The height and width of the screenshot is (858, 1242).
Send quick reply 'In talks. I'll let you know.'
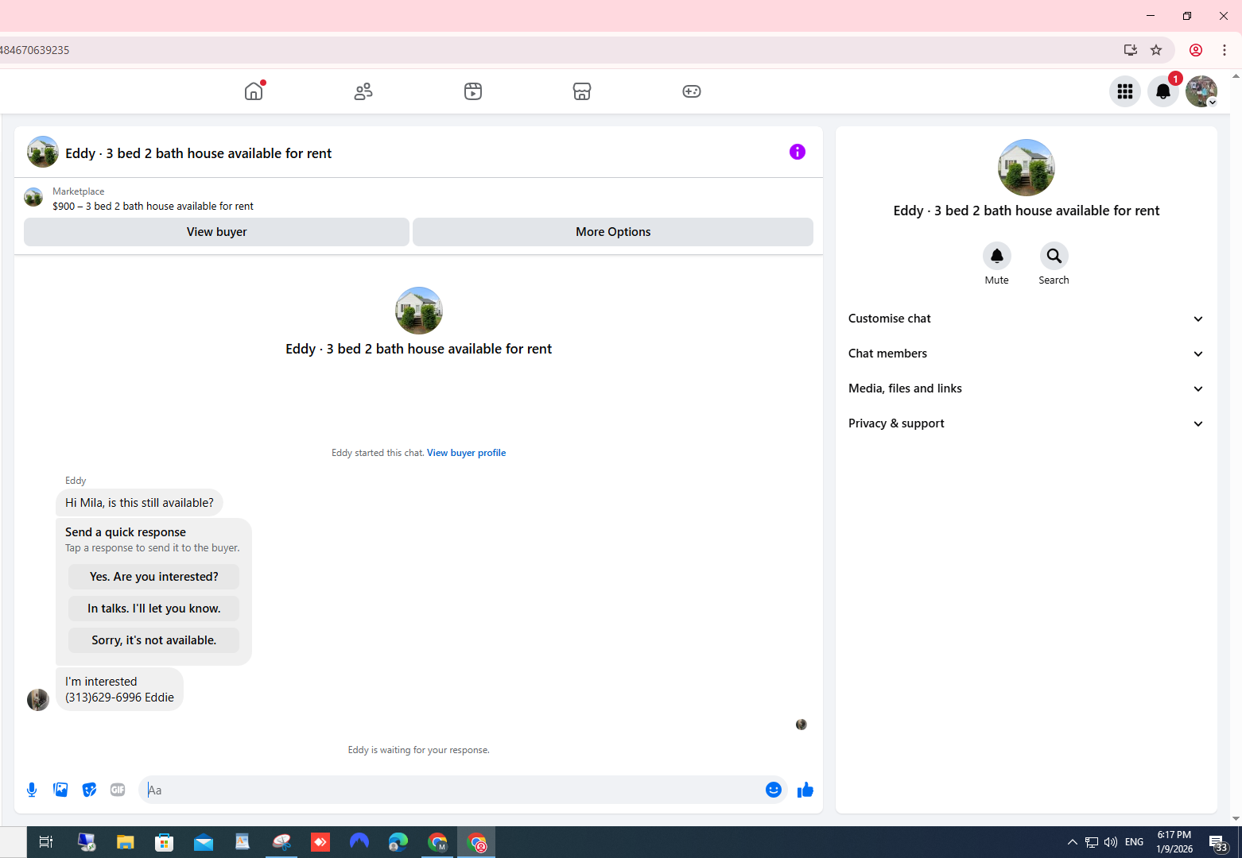click(x=153, y=609)
